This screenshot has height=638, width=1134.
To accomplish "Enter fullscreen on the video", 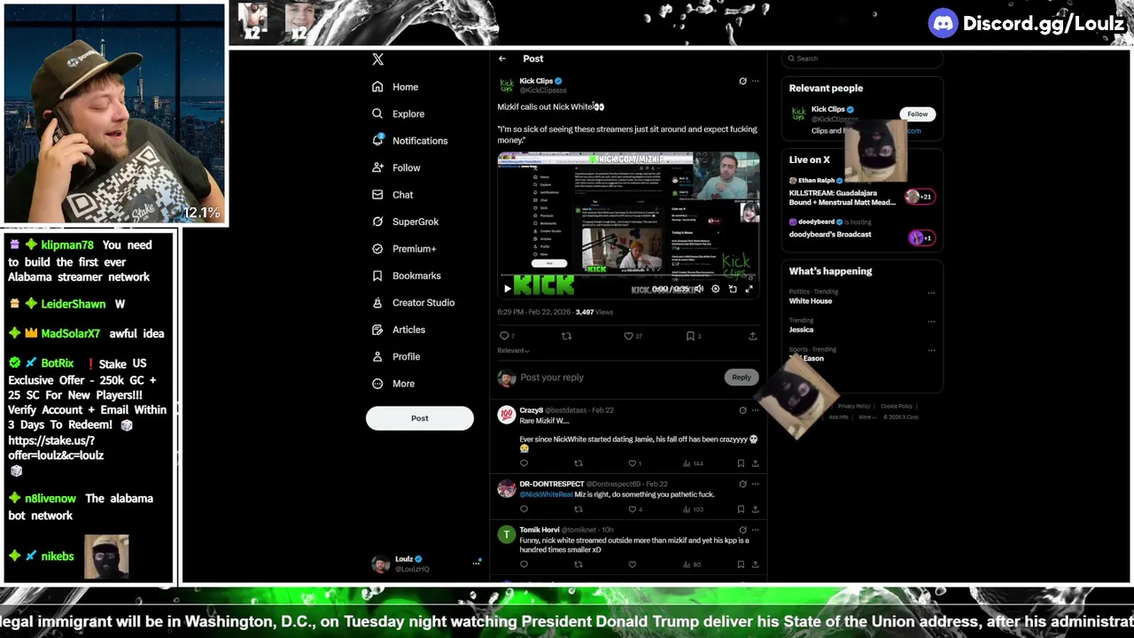I will [749, 289].
